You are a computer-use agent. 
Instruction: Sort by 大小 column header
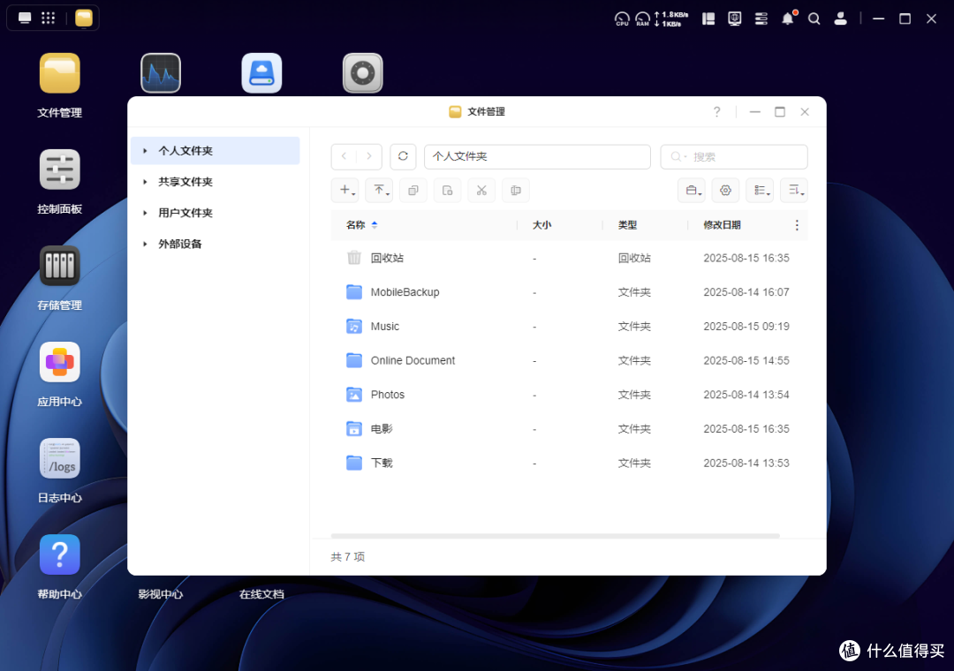point(541,225)
